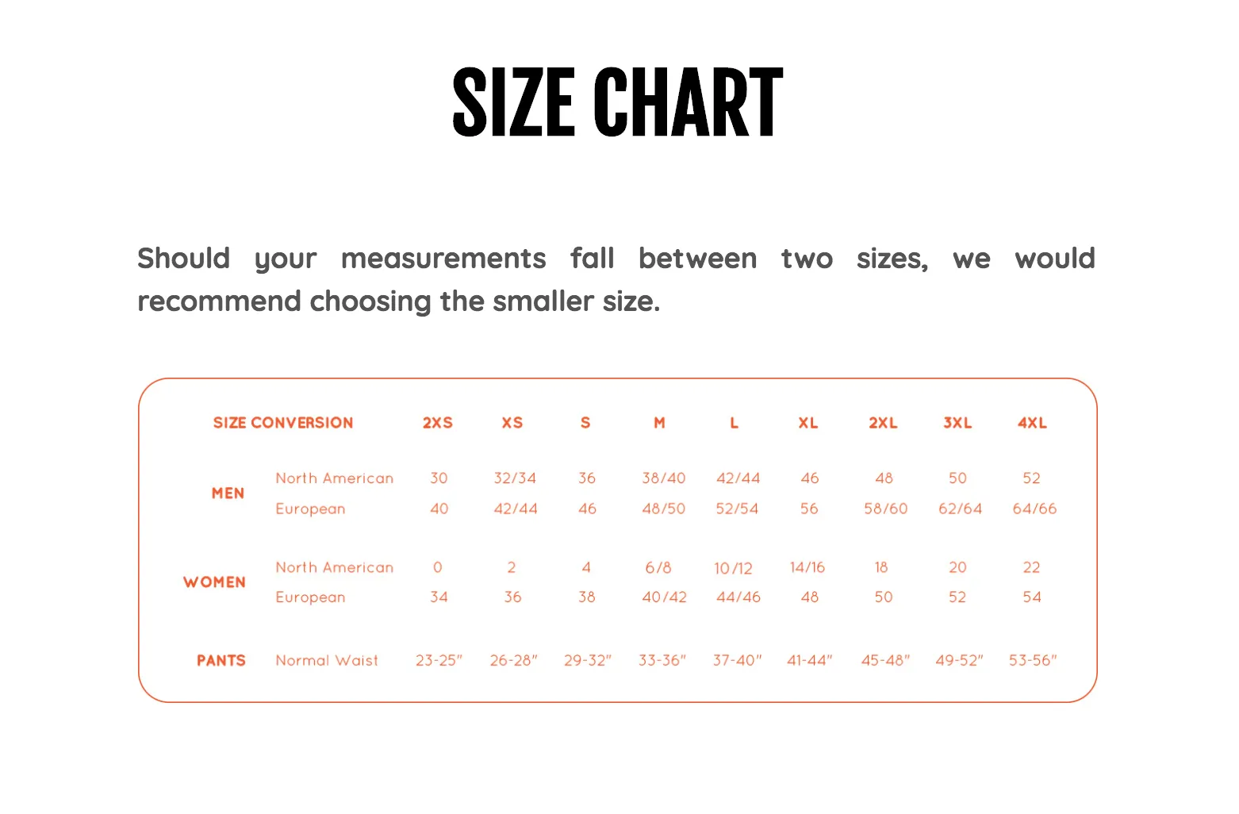
Task: Click the XS size column header
Action: [x=512, y=423]
